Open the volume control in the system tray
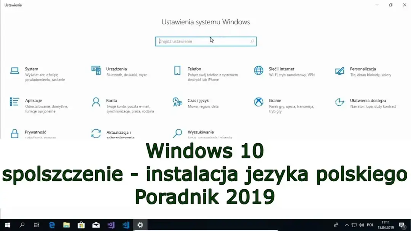The image size is (411, 231). 360,225
